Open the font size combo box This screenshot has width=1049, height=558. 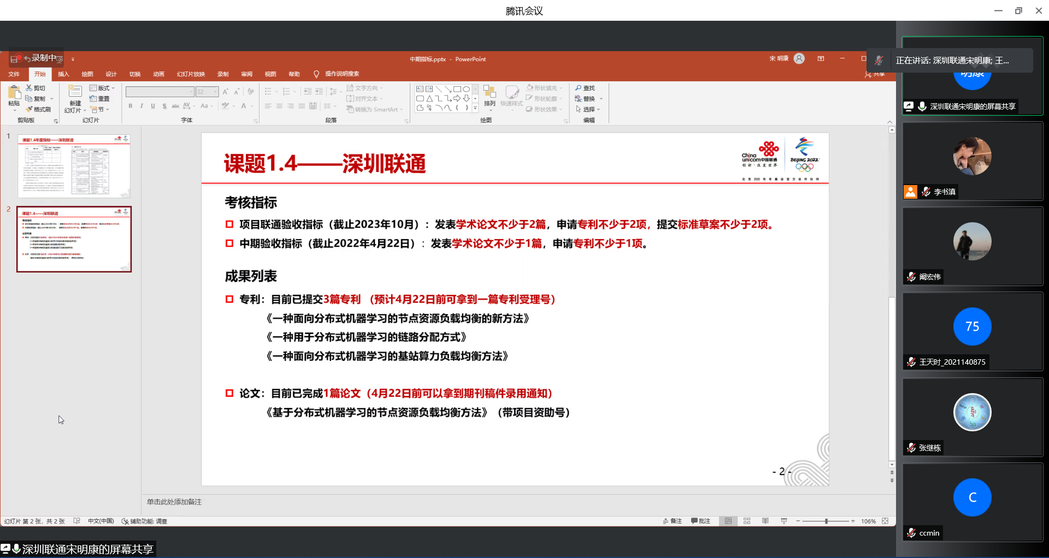208,92
